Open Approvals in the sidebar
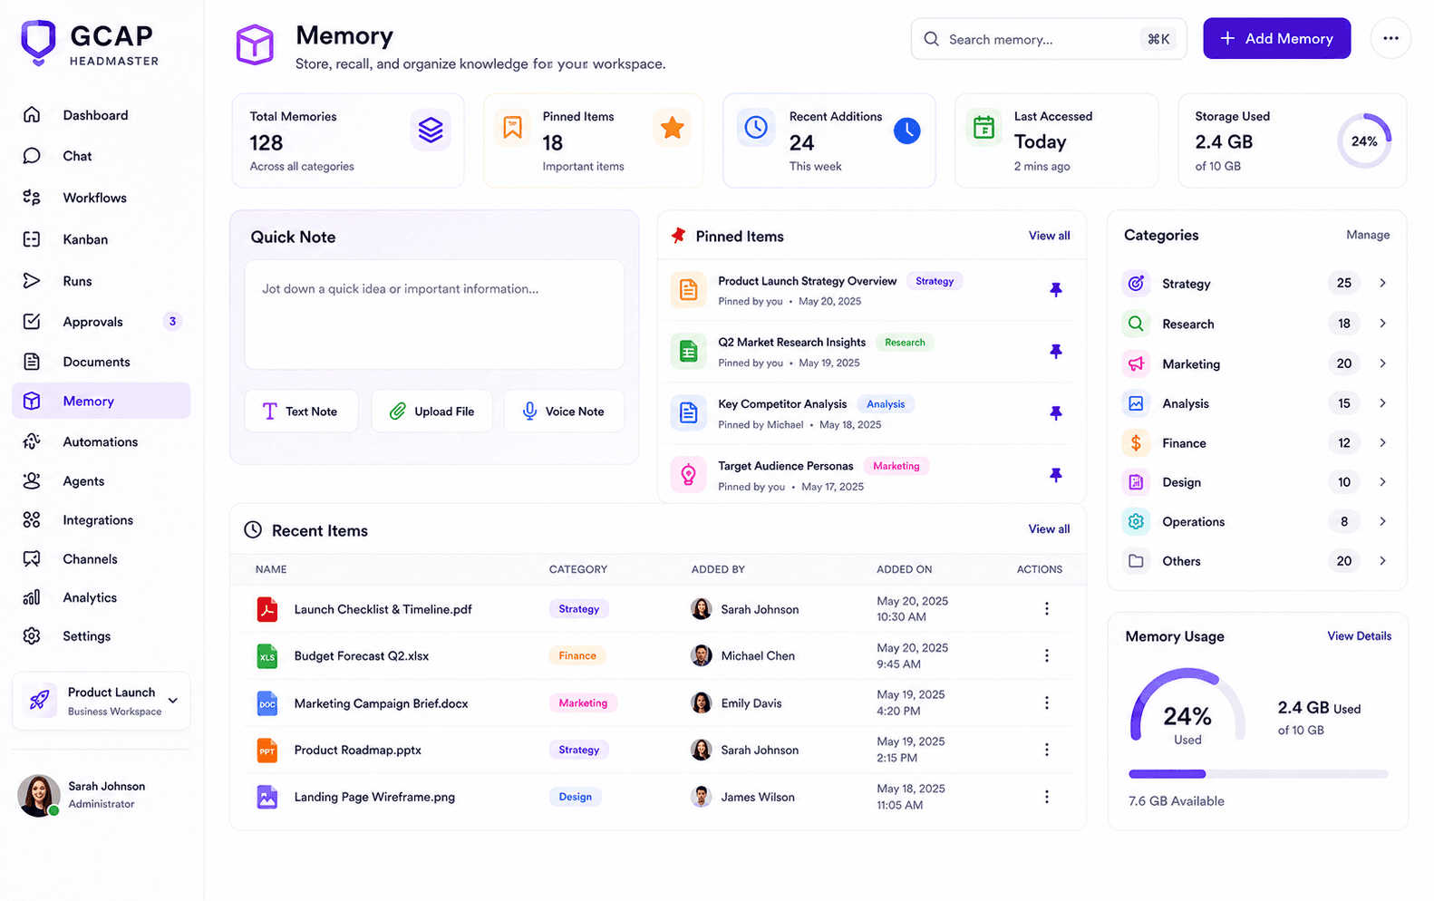Viewport: 1434px width, 901px height. 102,322
